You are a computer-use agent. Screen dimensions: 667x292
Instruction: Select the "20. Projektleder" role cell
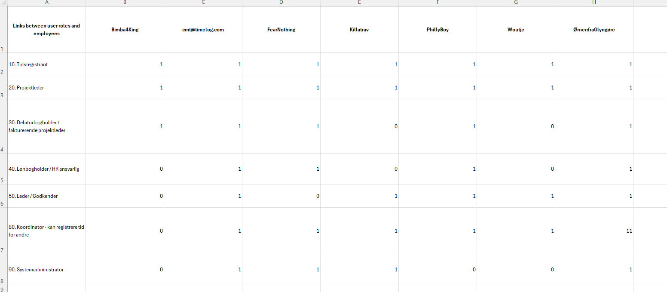(x=46, y=88)
